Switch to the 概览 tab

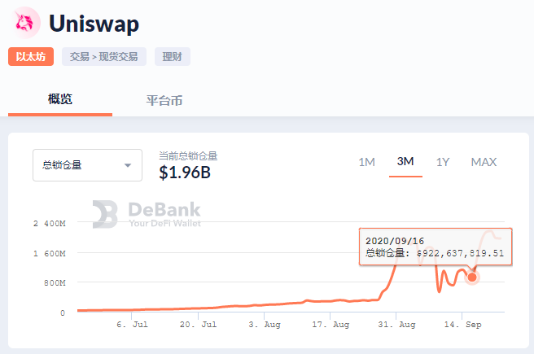click(60, 99)
